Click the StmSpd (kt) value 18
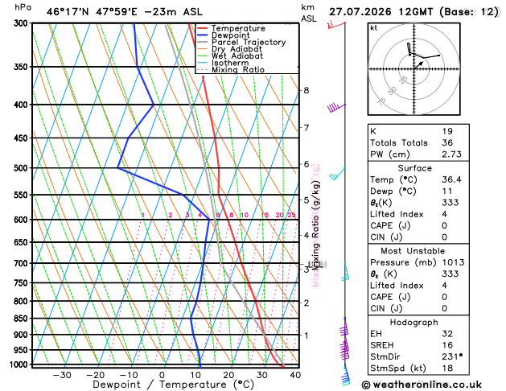506x391 pixels. tap(447, 368)
